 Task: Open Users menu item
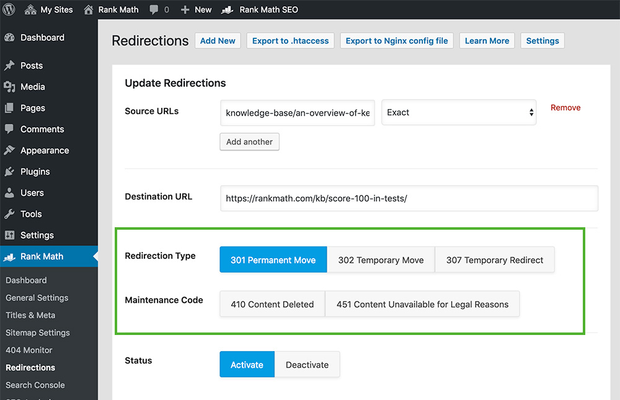(32, 193)
